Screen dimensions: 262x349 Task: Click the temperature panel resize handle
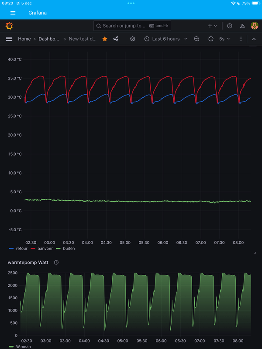[x=255, y=253]
